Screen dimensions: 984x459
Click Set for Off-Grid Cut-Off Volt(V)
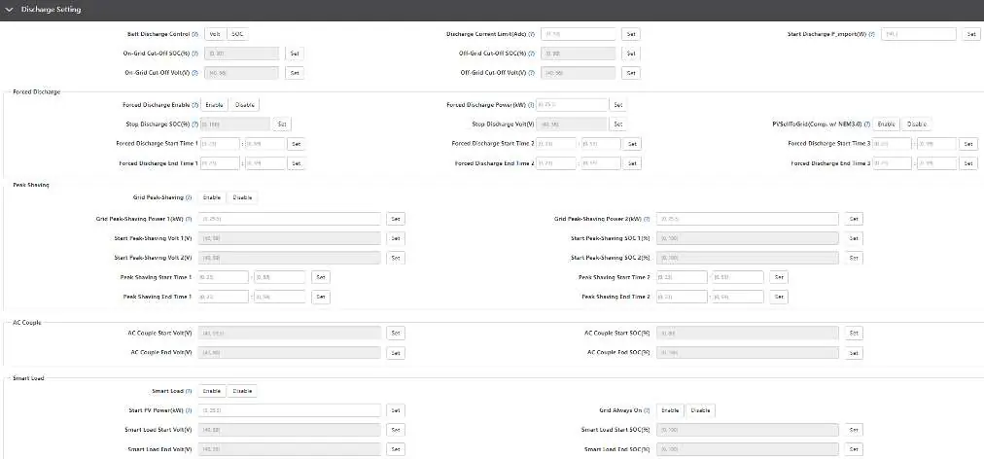[x=631, y=74]
